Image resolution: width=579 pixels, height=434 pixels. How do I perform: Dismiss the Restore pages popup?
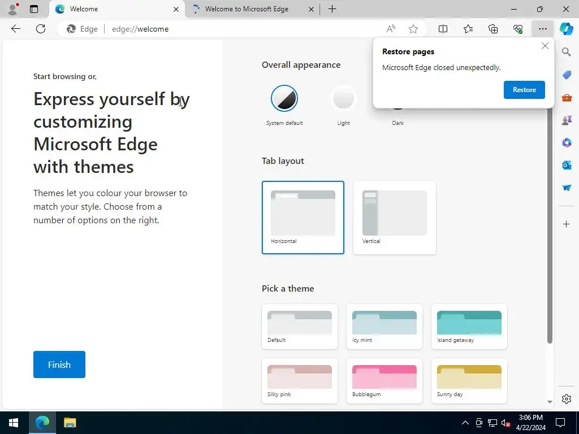tap(545, 46)
